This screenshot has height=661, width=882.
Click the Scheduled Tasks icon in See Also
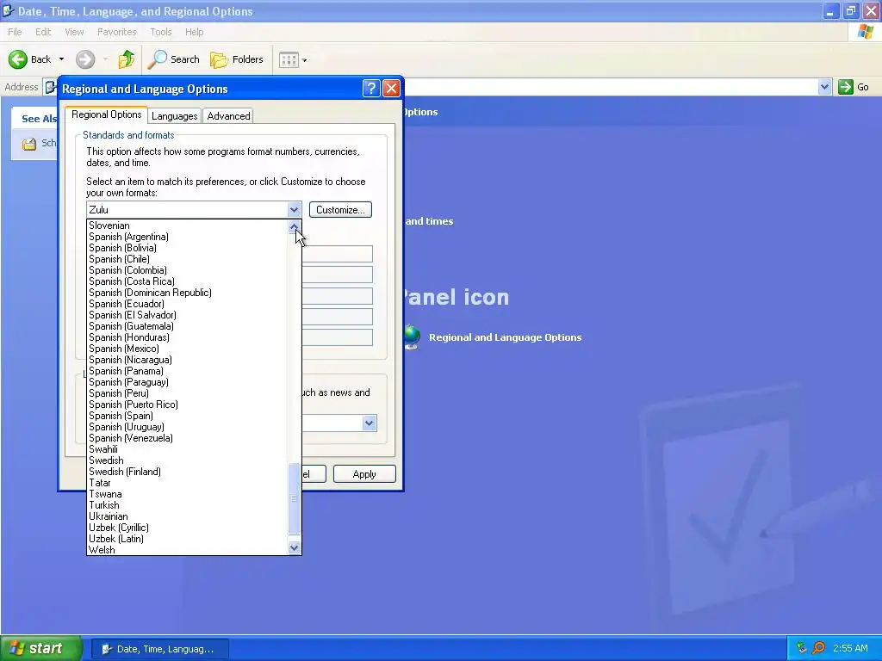(x=28, y=144)
